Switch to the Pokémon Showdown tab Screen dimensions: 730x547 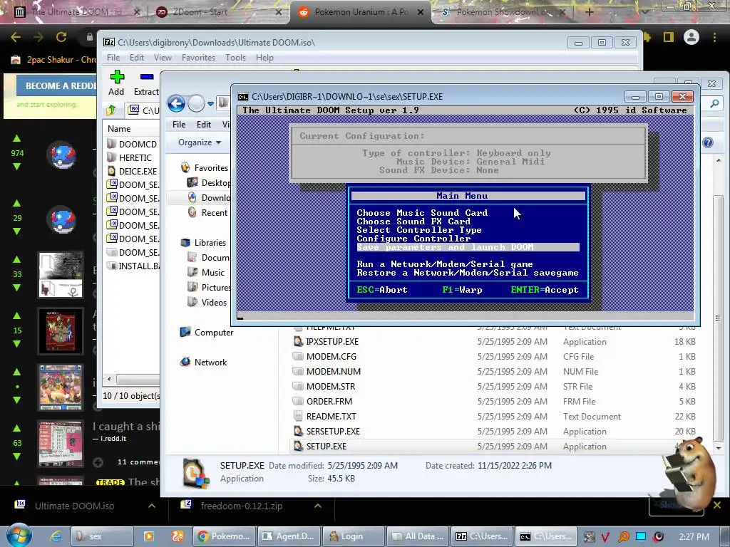[503, 12]
